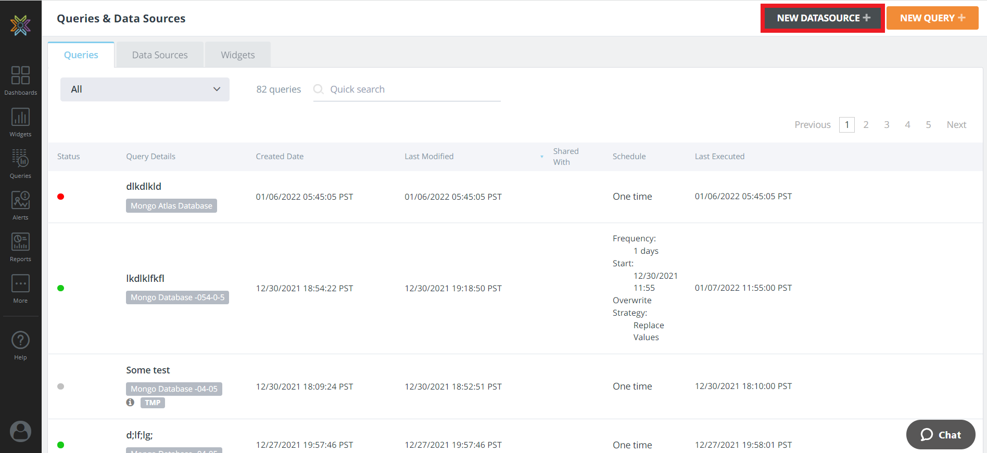Click created date 12/27/2021 19:57:46 PST

(305, 445)
